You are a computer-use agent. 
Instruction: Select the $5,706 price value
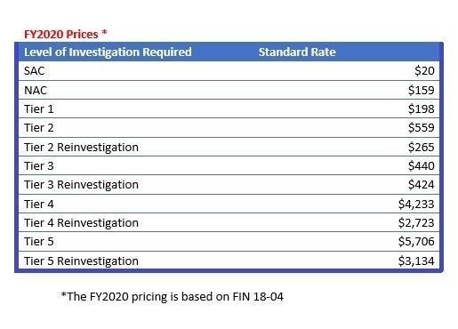click(416, 242)
